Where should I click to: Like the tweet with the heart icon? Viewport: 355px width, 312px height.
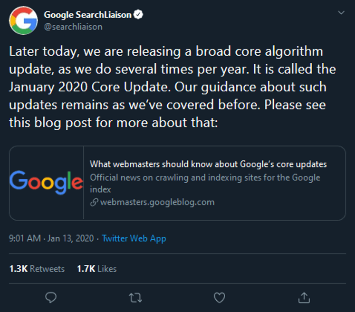point(219,298)
